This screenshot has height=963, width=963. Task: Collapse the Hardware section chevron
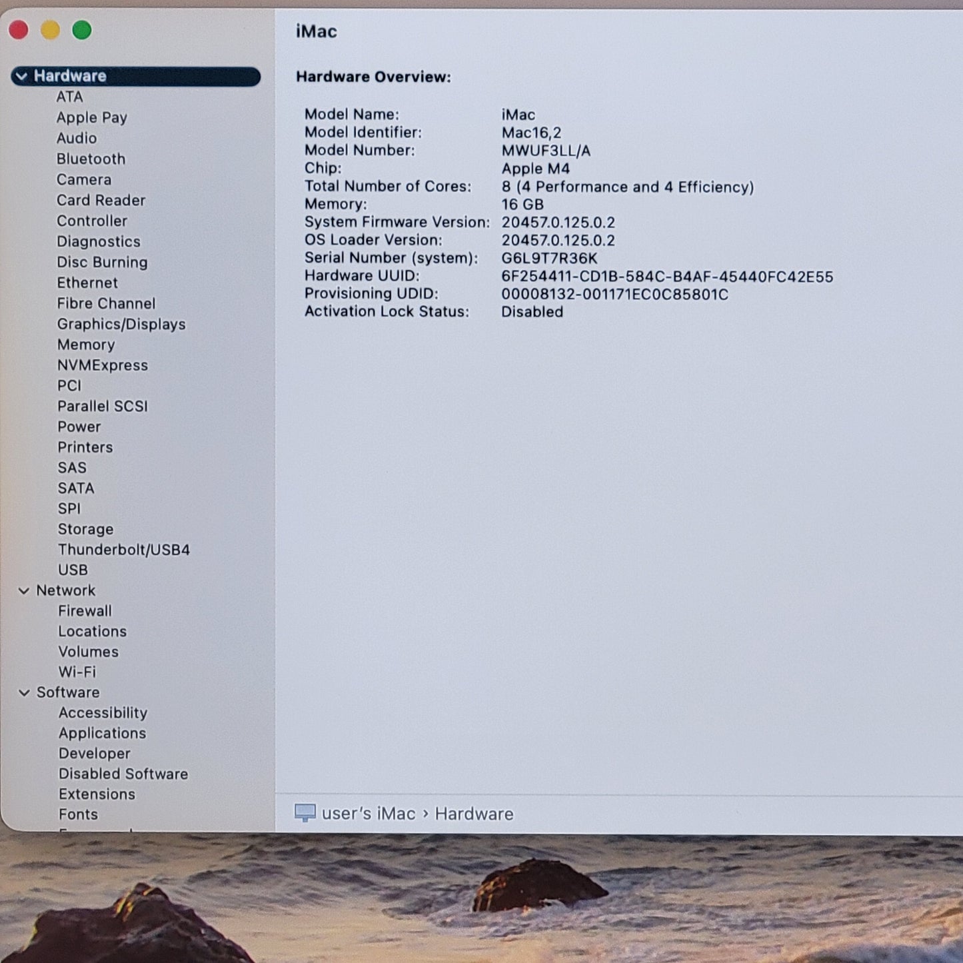pyautogui.click(x=21, y=76)
